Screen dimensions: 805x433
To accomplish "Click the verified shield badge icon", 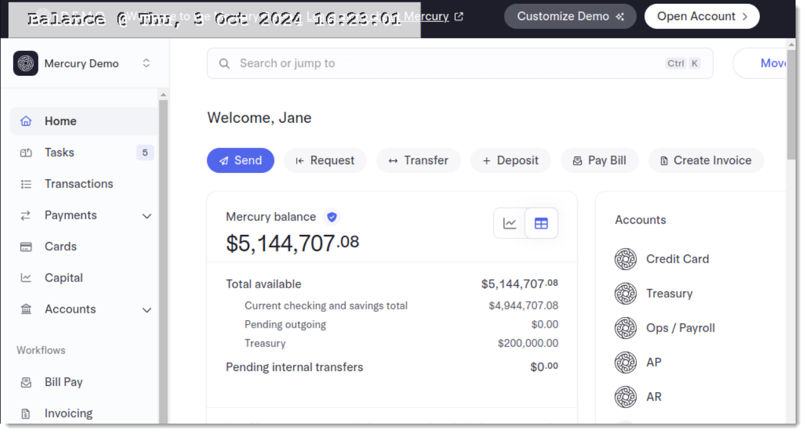I will [x=332, y=217].
